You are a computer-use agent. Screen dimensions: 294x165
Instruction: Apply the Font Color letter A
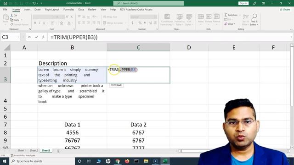point(69,23)
